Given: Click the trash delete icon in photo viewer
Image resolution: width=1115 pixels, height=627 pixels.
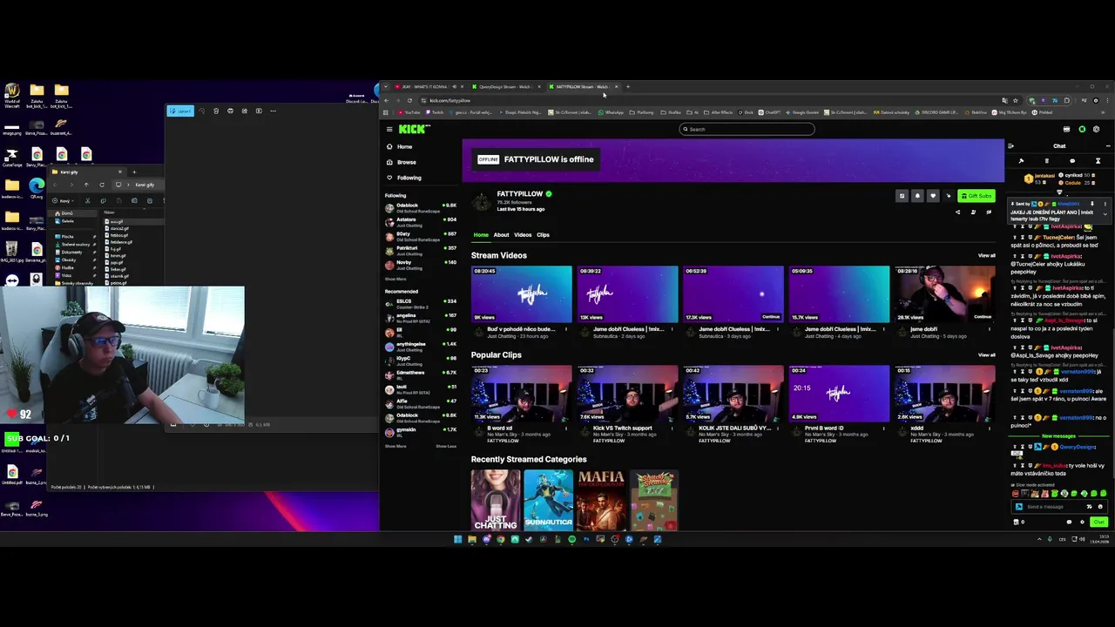Looking at the screenshot, I should 216,111.
